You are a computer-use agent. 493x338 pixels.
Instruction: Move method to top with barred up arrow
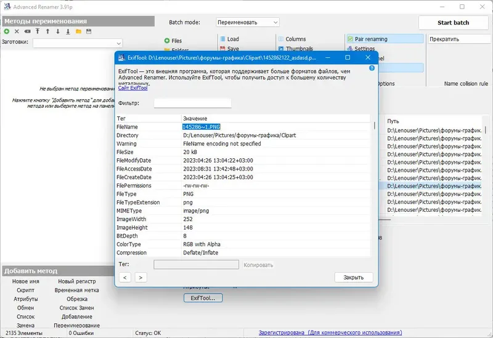pyautogui.click(x=38, y=31)
